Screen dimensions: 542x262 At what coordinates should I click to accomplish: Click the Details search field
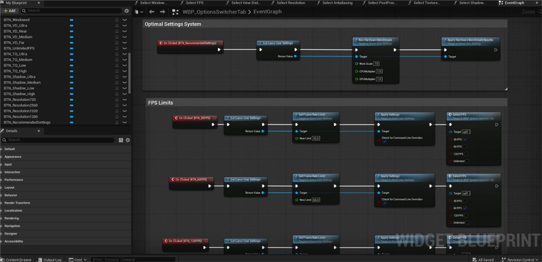[58, 140]
